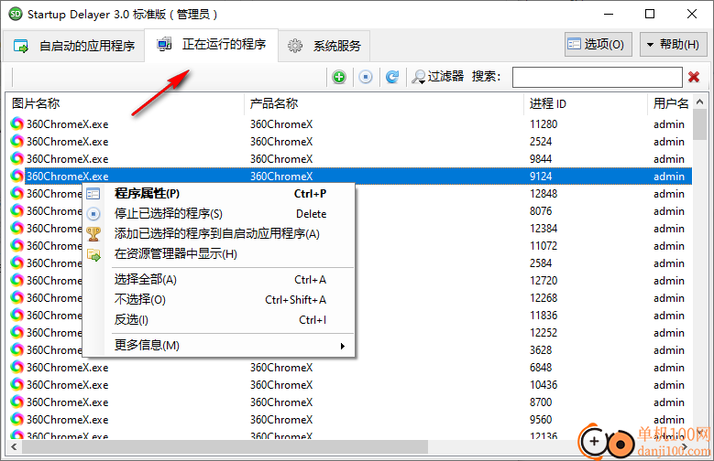Select process row with ID 2524
Image resolution: width=714 pixels, height=461 pixels.
click(x=351, y=142)
